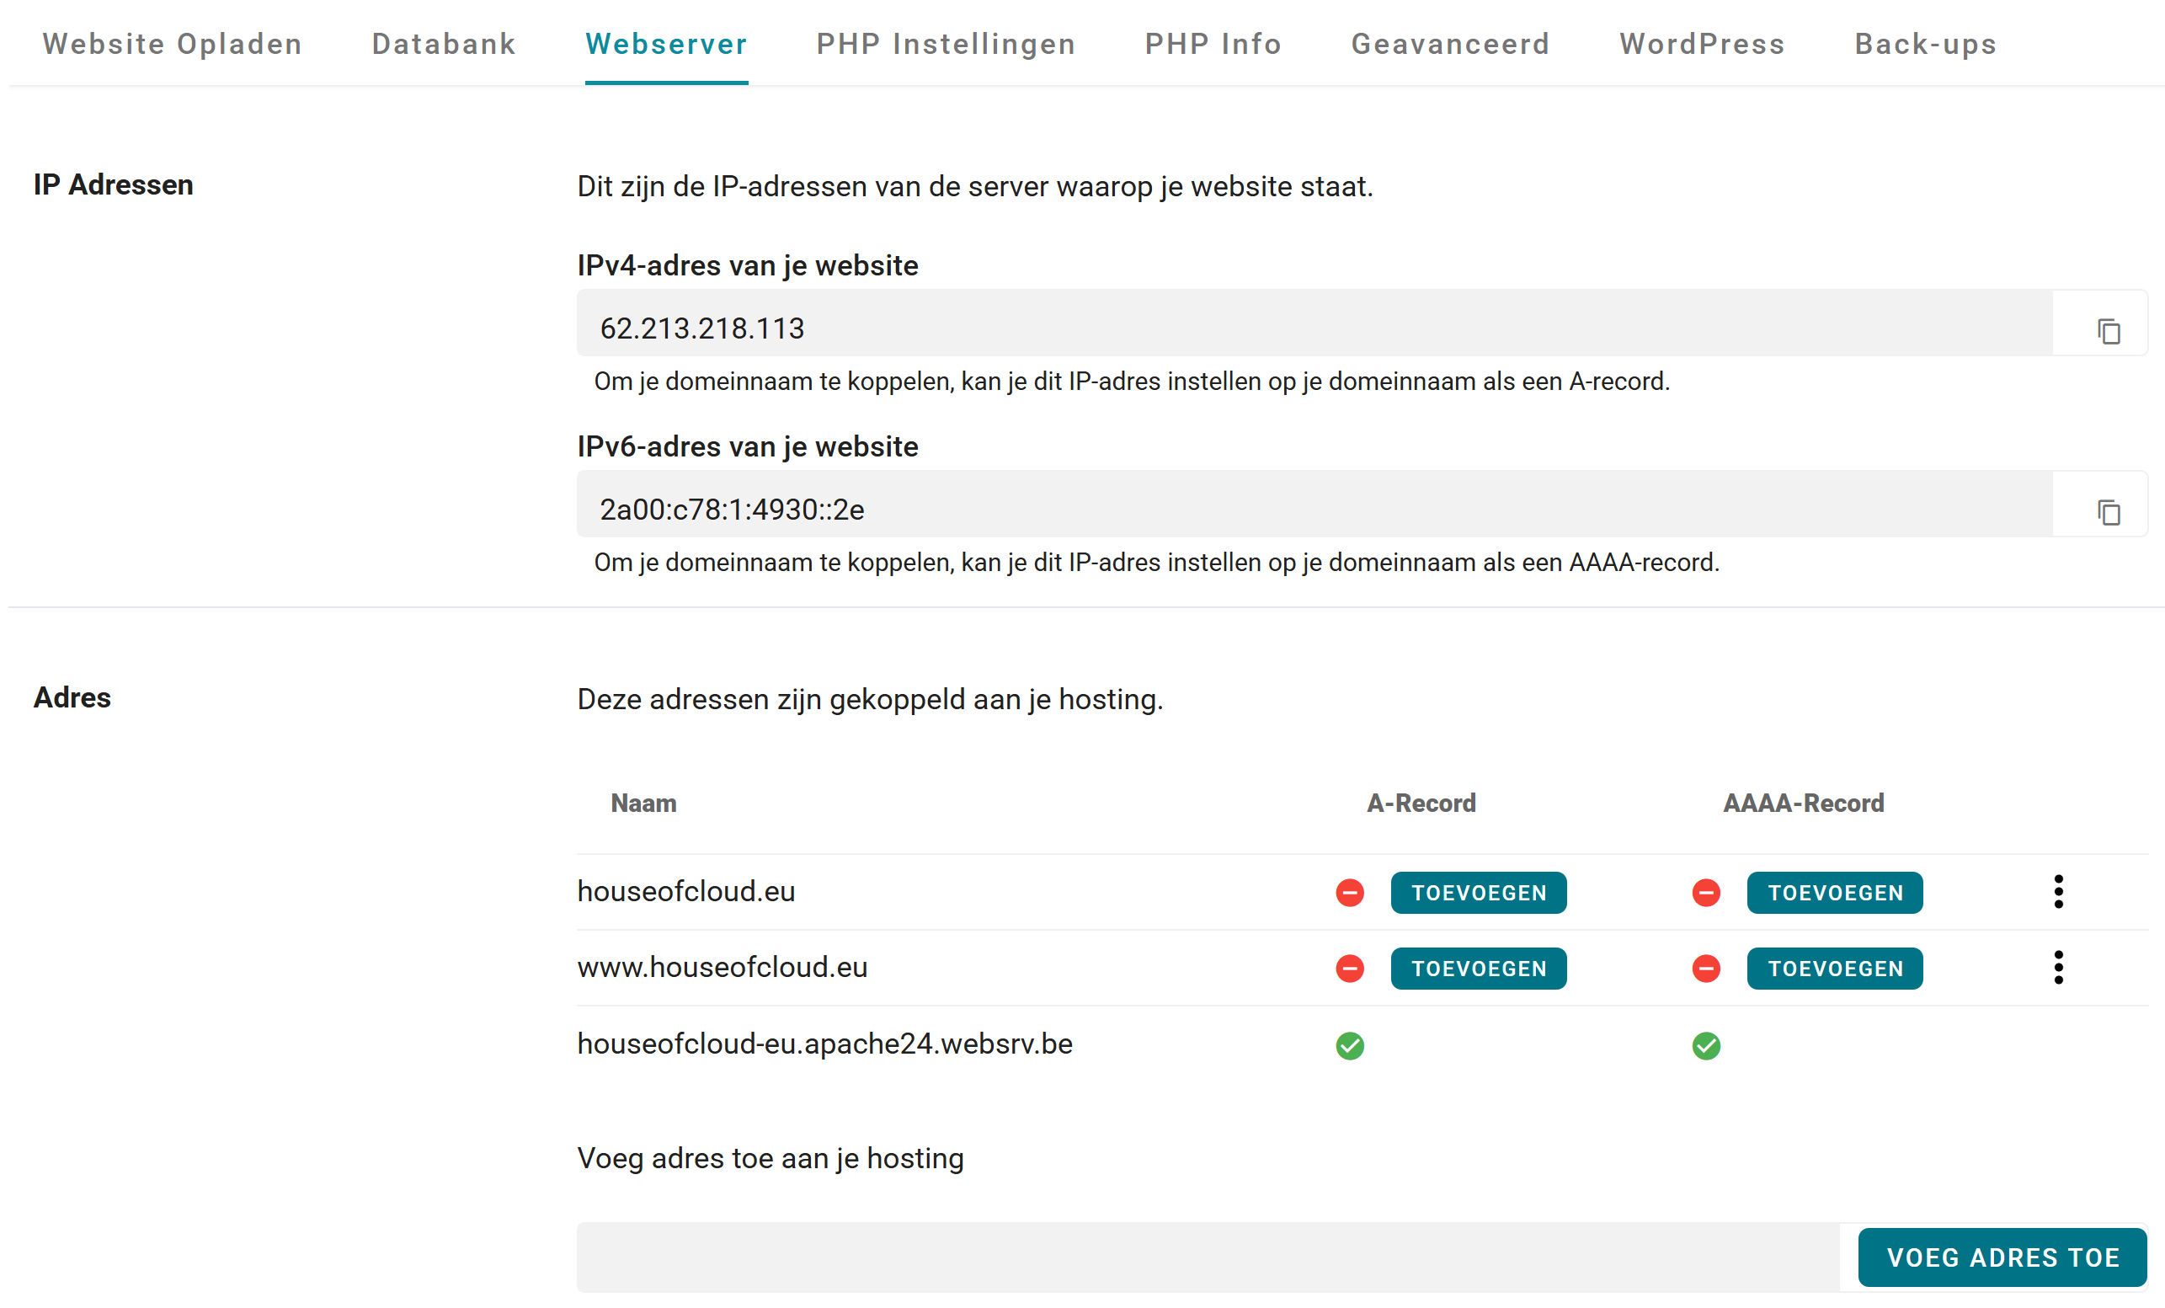Select the houseofcloud.eu address name
This screenshot has height=1308, width=2165.
[685, 890]
